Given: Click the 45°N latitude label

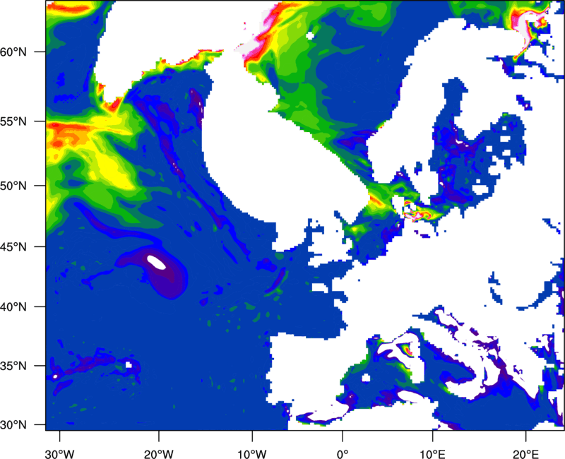Looking at the screenshot, I should click(x=13, y=246).
